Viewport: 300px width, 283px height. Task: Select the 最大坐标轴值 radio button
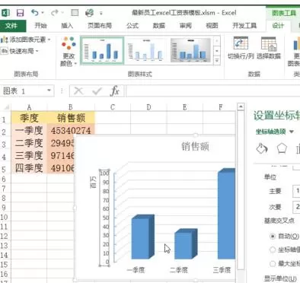coord(273,264)
